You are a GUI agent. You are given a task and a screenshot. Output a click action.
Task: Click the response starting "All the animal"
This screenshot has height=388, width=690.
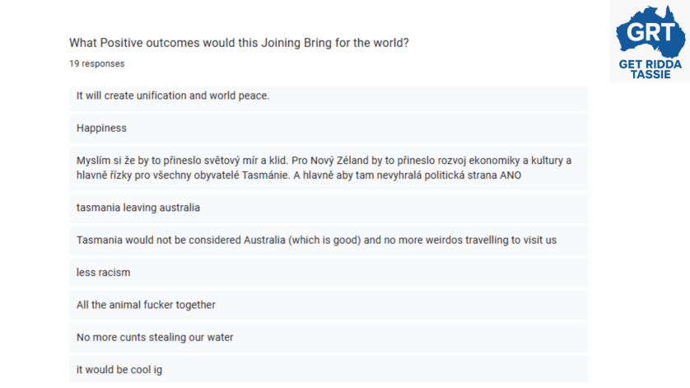click(146, 305)
